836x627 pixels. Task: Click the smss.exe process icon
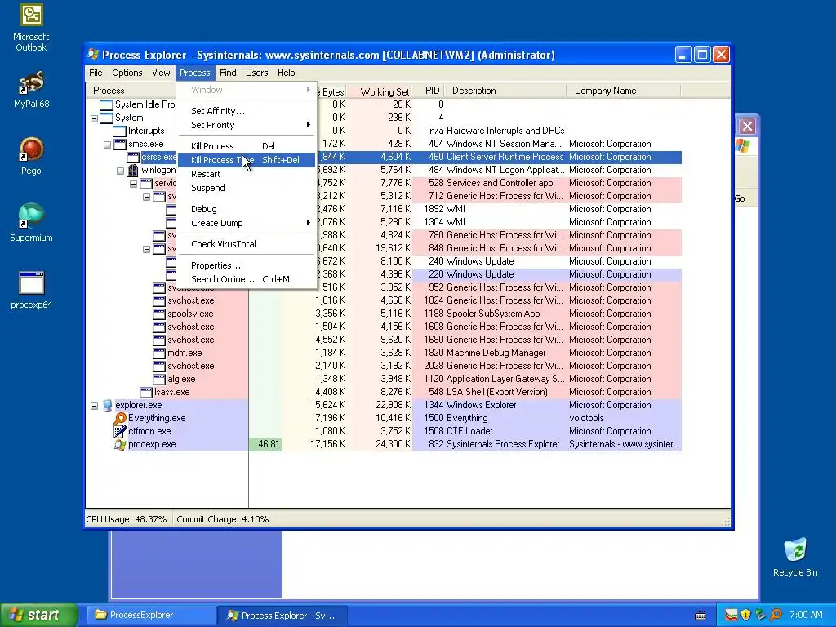(120, 144)
